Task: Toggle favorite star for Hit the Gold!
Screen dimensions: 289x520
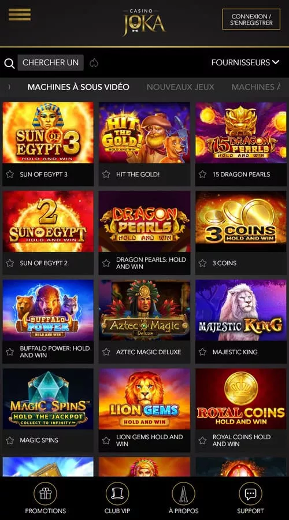Action: coord(106,174)
